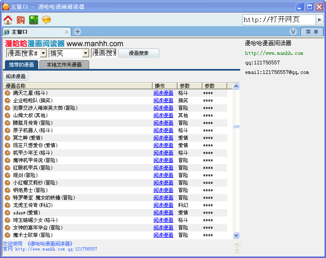326x258 pixels.
Task: Open the red house Home icon
Action: click(x=8, y=20)
